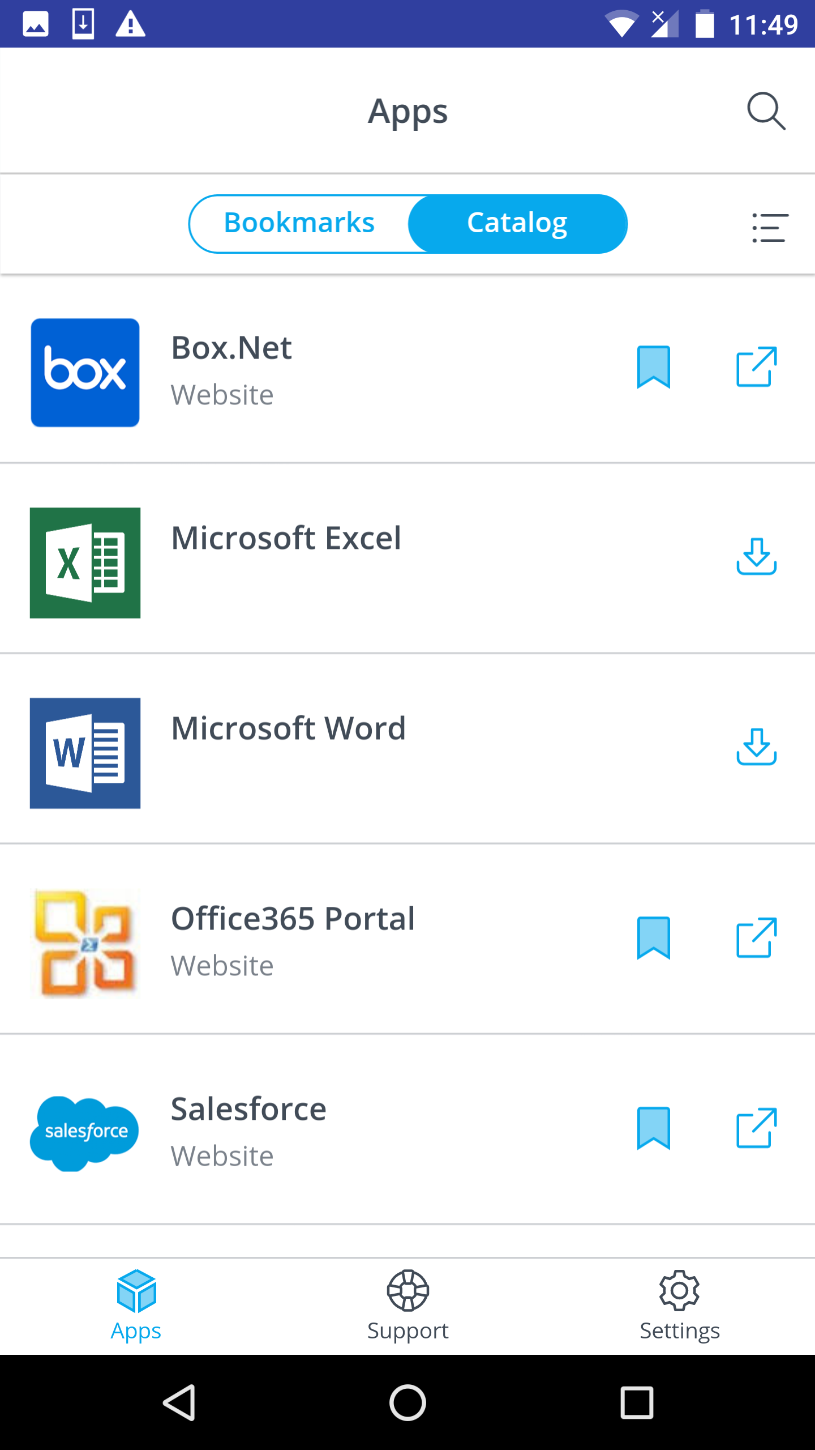
Task: Open the Settings bottom tab
Action: pyautogui.click(x=679, y=1306)
